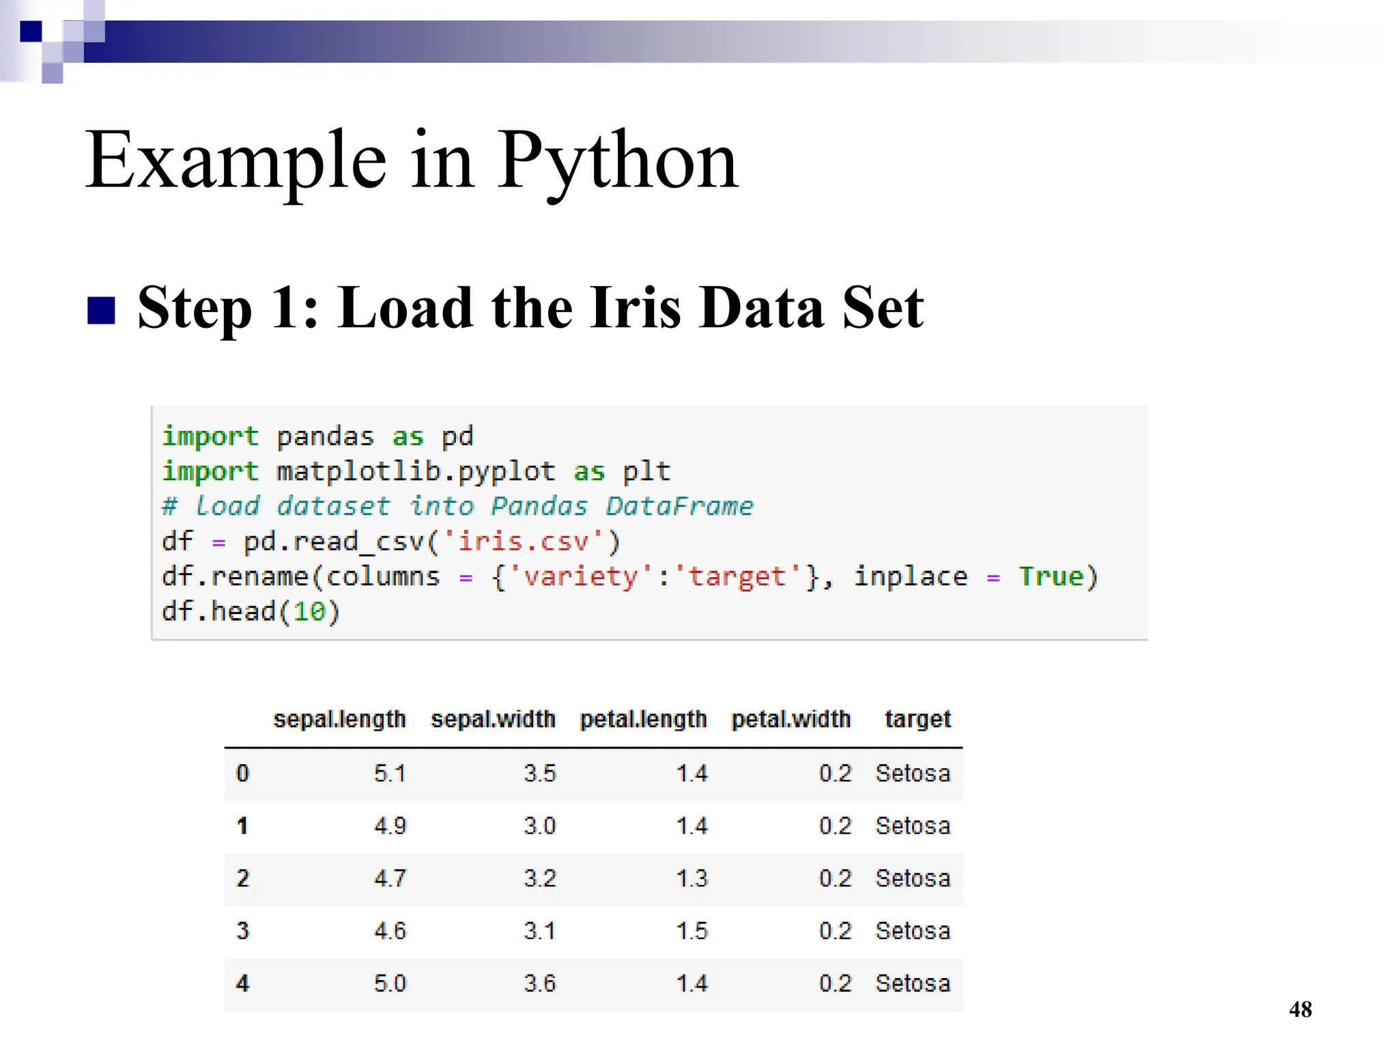Click the 'variety' string in the rename call
This screenshot has height=1049, width=1398.
tap(580, 576)
